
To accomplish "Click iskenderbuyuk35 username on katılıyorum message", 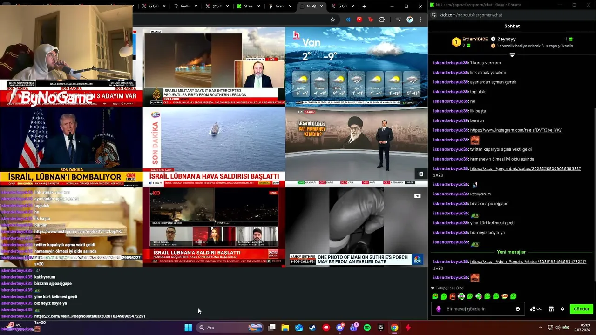I will (450, 194).
